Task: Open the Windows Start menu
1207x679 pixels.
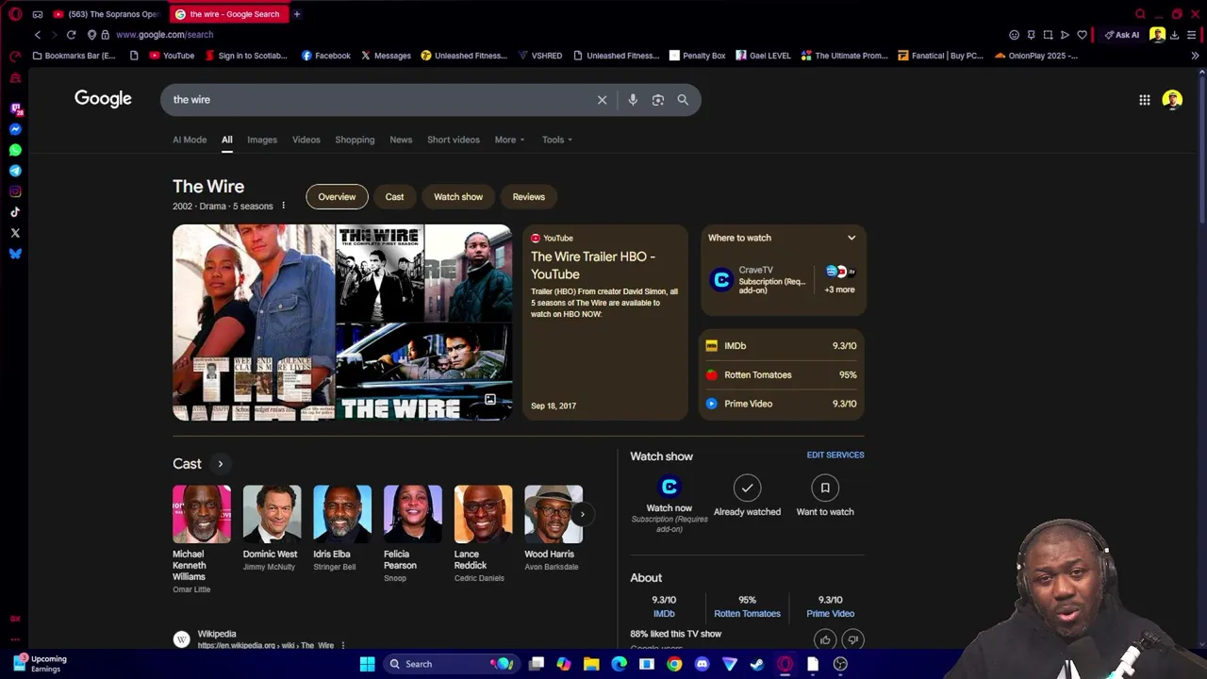Action: [367, 664]
